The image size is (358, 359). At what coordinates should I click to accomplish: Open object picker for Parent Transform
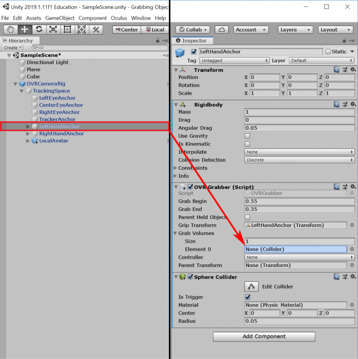[x=352, y=265]
